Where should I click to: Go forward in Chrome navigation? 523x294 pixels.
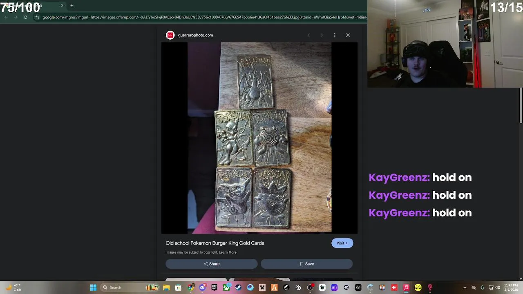[16, 17]
